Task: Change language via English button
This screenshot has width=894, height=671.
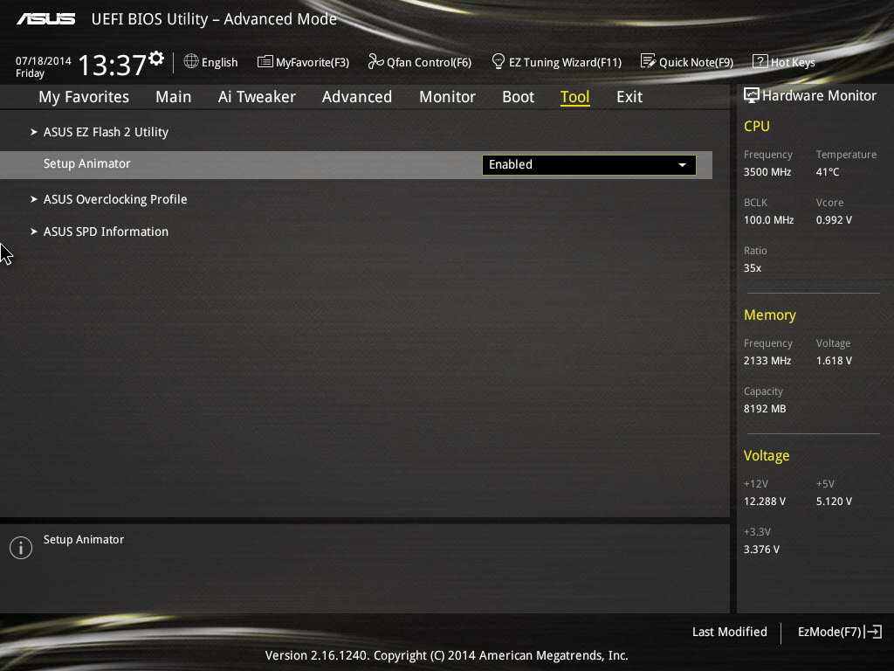Action: click(219, 62)
